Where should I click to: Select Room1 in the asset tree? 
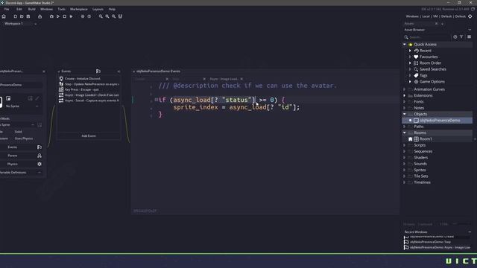point(426,139)
